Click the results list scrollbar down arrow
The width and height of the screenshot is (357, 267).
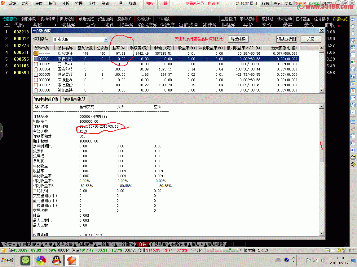click(x=321, y=90)
